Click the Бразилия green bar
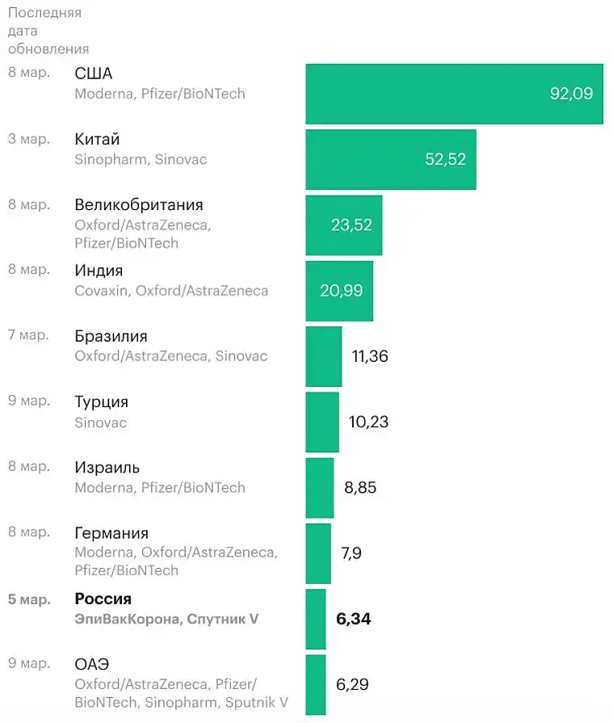Image resolution: width=613 pixels, height=723 pixels. pos(323,356)
